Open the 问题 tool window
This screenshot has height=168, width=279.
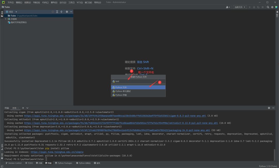(x=39, y=163)
